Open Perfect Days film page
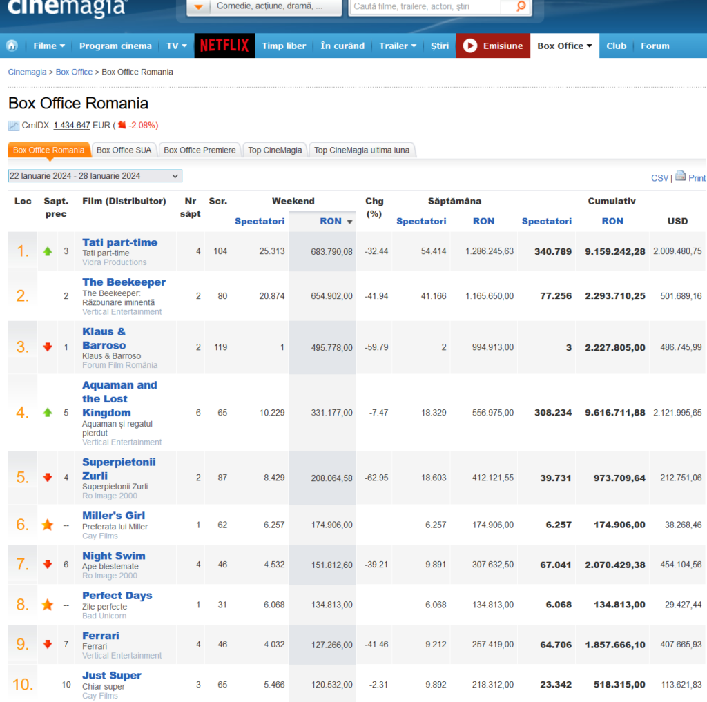707x702 pixels. (x=117, y=595)
